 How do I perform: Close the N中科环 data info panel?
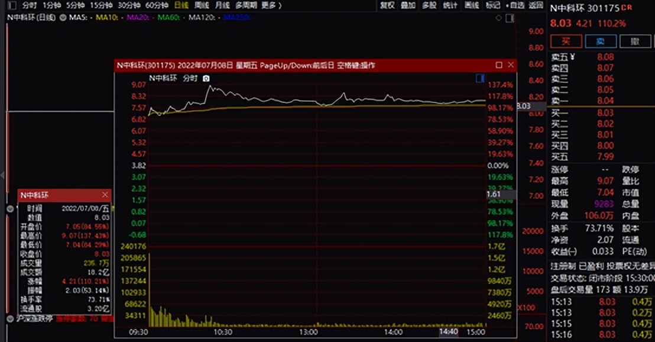tap(105, 195)
